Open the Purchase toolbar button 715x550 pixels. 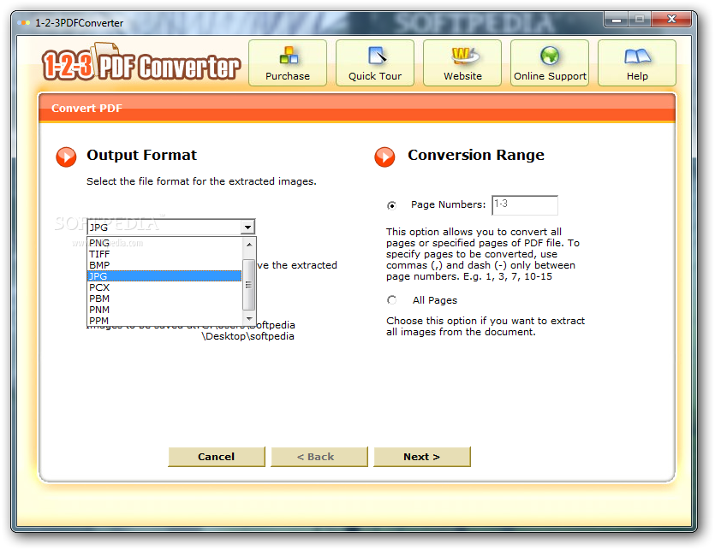click(x=288, y=63)
